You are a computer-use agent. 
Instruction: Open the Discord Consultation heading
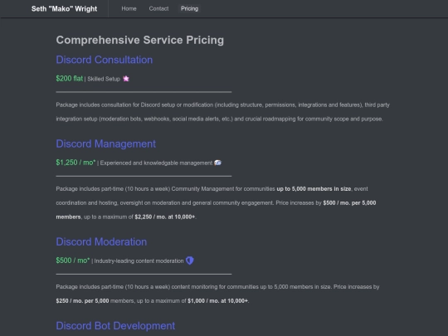click(x=105, y=60)
